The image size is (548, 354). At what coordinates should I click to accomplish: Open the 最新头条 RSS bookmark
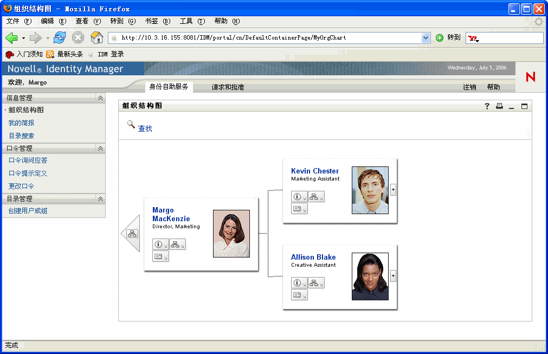[x=65, y=54]
